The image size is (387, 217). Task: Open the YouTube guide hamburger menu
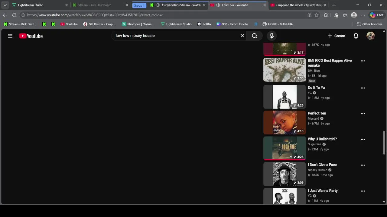[x=10, y=36]
